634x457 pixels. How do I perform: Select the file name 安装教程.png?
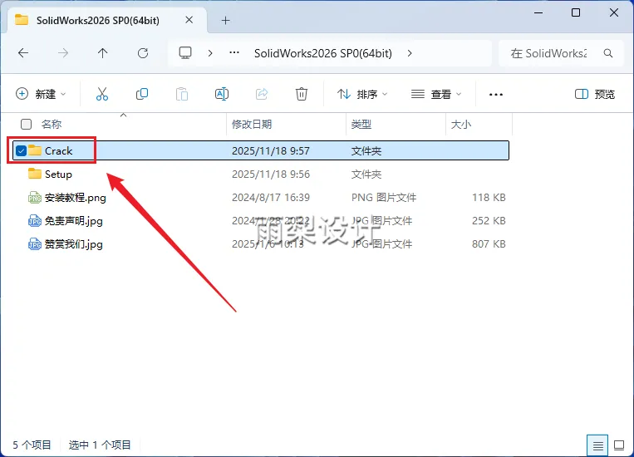[76, 198]
